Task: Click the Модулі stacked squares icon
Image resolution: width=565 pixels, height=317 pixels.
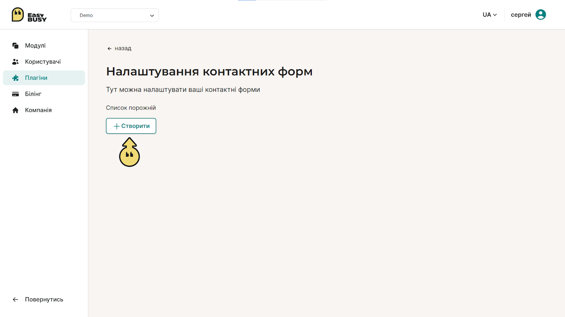Action: 16,45
